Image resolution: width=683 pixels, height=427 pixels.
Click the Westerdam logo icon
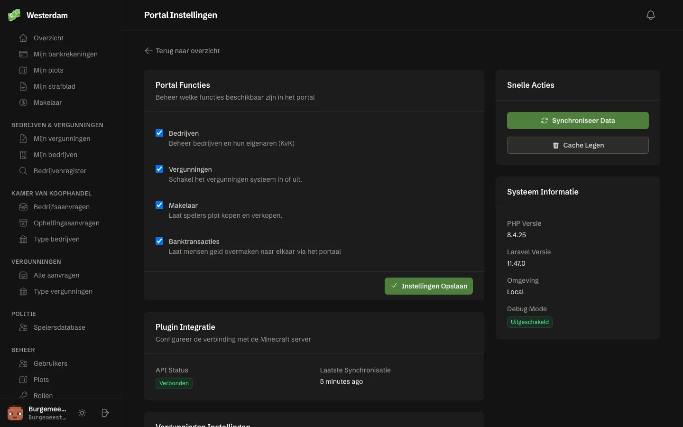(x=14, y=15)
